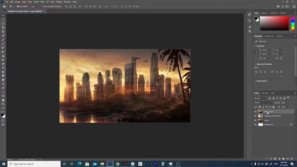The image size is (297, 167).
Task: Click the Share icon at top right
Action: pyautogui.click(x=294, y=6)
